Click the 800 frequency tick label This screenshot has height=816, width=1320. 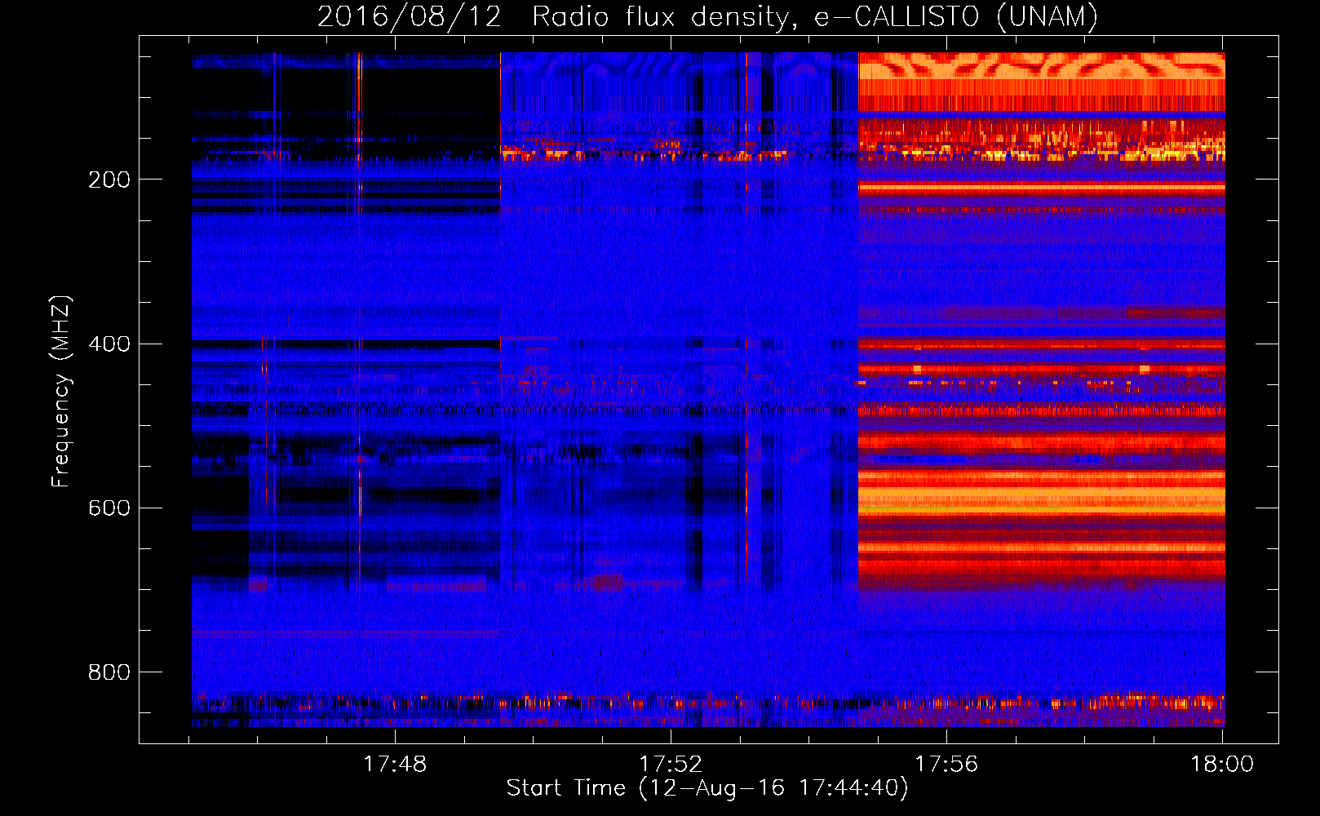click(x=109, y=672)
